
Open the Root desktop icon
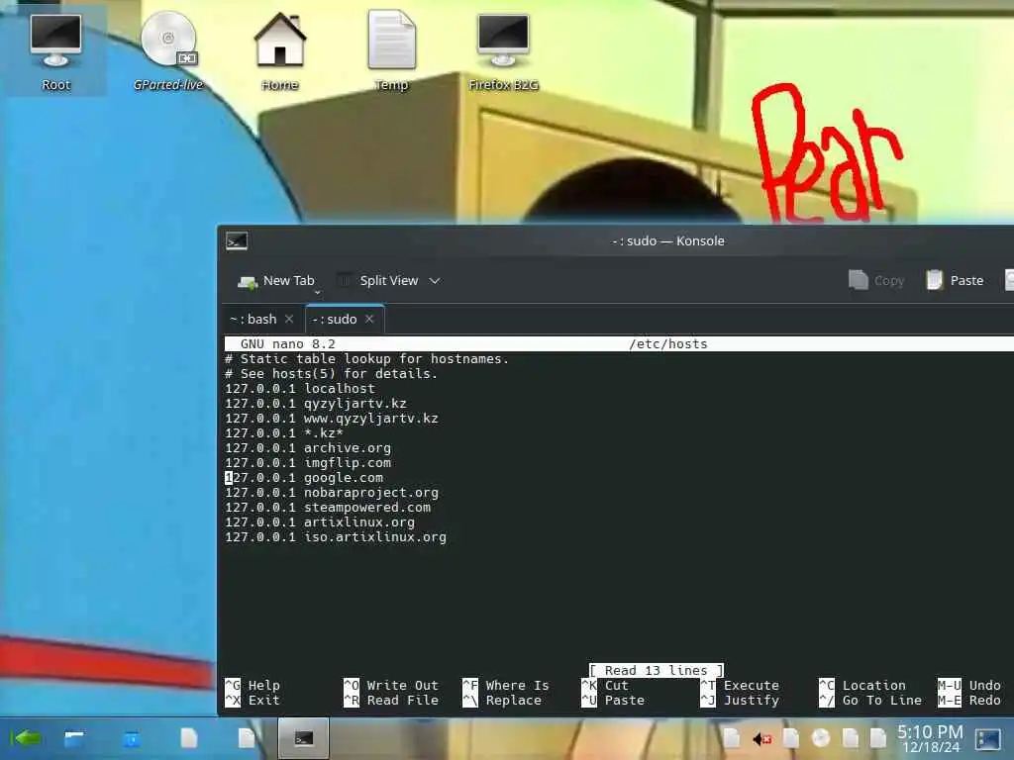click(x=56, y=51)
